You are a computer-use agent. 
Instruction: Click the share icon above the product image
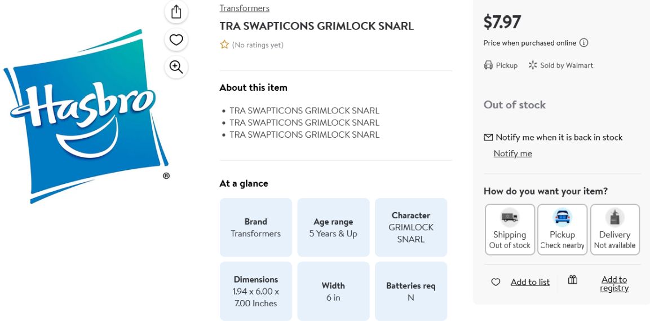[176, 12]
